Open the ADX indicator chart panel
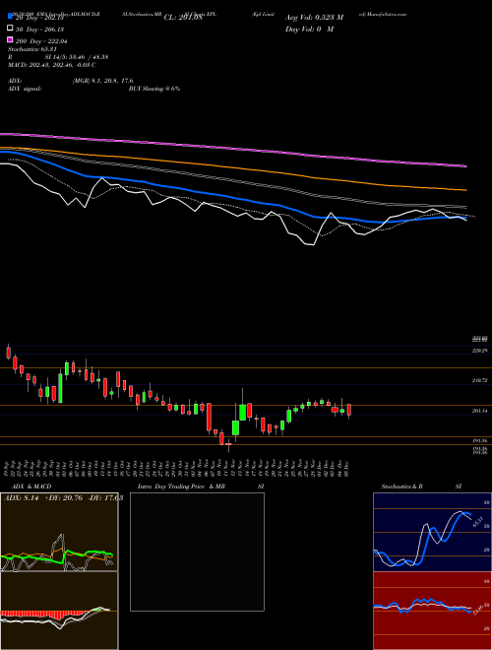This screenshot has height=650, width=492. point(59,532)
